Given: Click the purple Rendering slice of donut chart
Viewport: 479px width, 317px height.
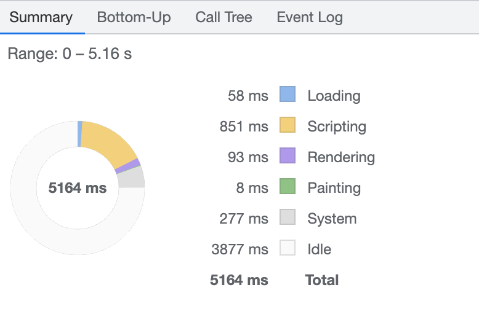Looking at the screenshot, I should point(128,166).
